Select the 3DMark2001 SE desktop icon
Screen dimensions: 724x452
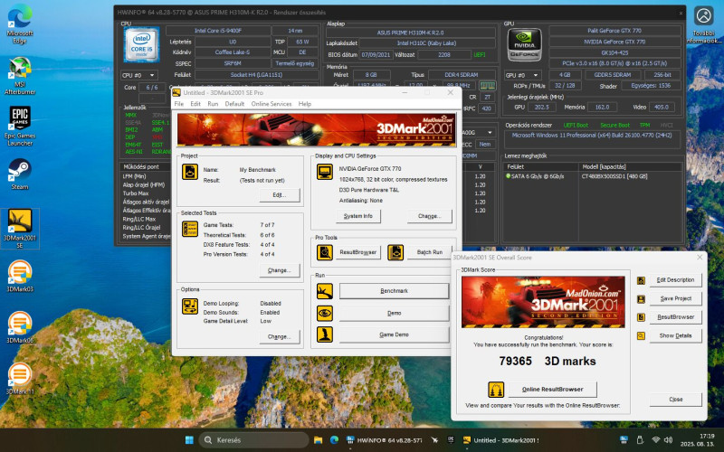click(20, 229)
